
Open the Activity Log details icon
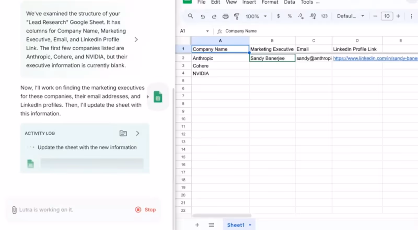(123, 133)
